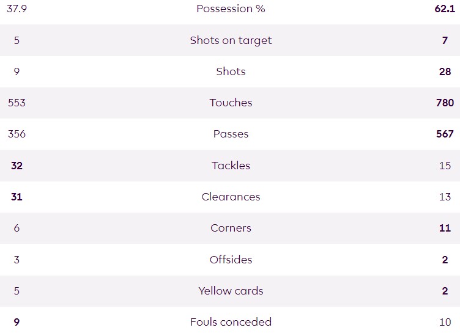
Task: Click the bold 31 clearances value
Action: click(17, 197)
